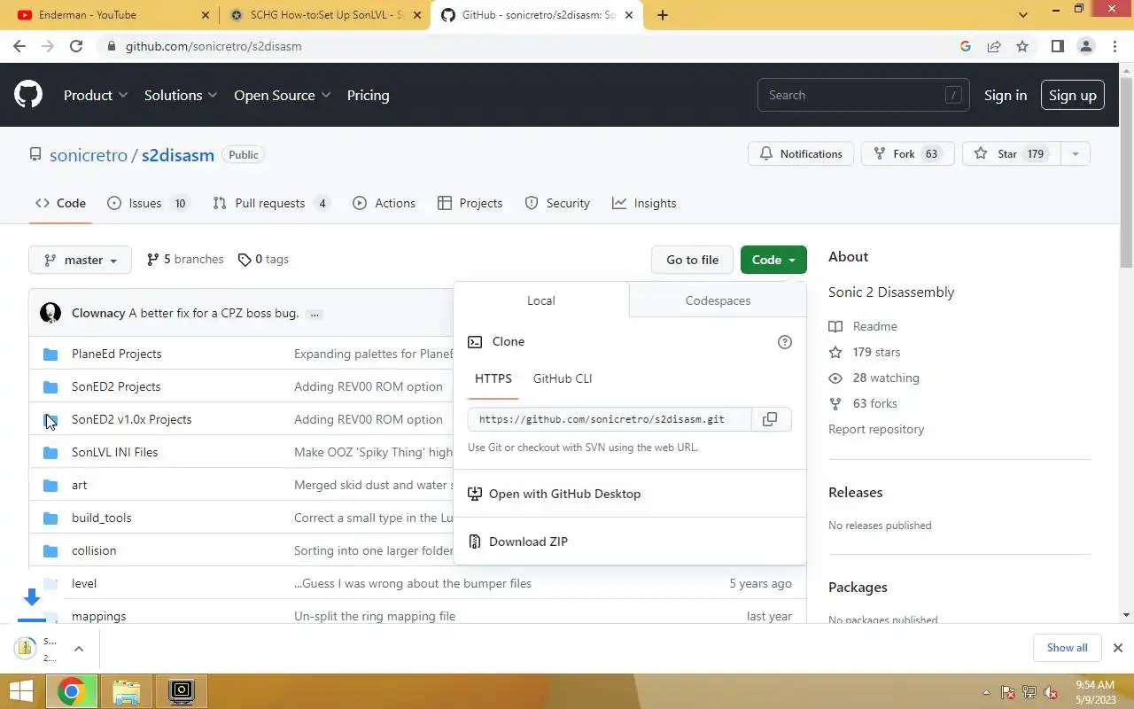Image resolution: width=1134 pixels, height=709 pixels.
Task: Open the Pull requests tab
Action: coord(271,203)
